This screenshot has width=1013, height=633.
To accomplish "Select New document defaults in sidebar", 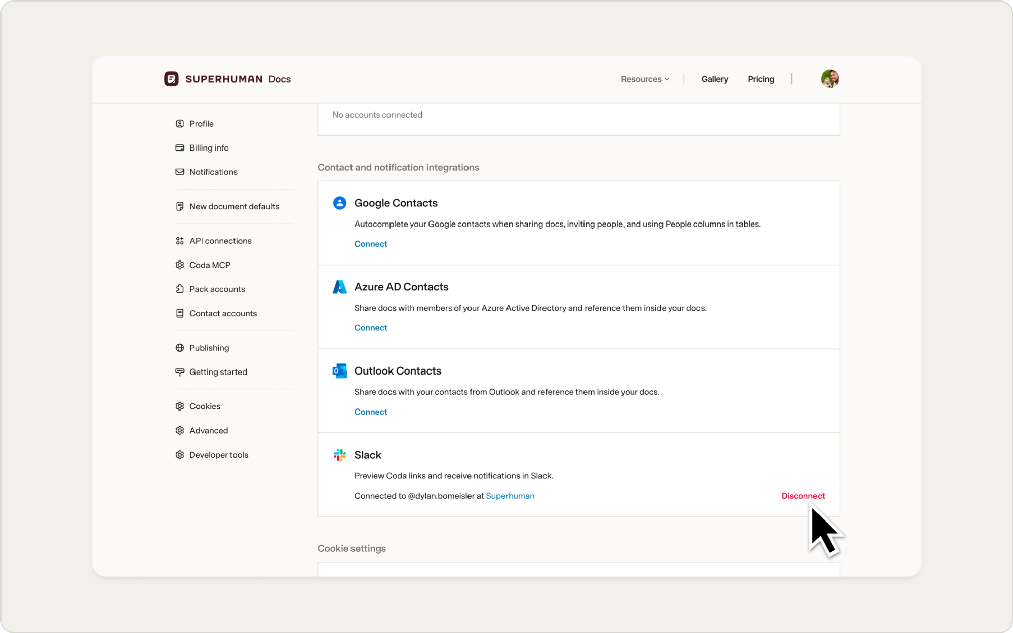I will (235, 206).
